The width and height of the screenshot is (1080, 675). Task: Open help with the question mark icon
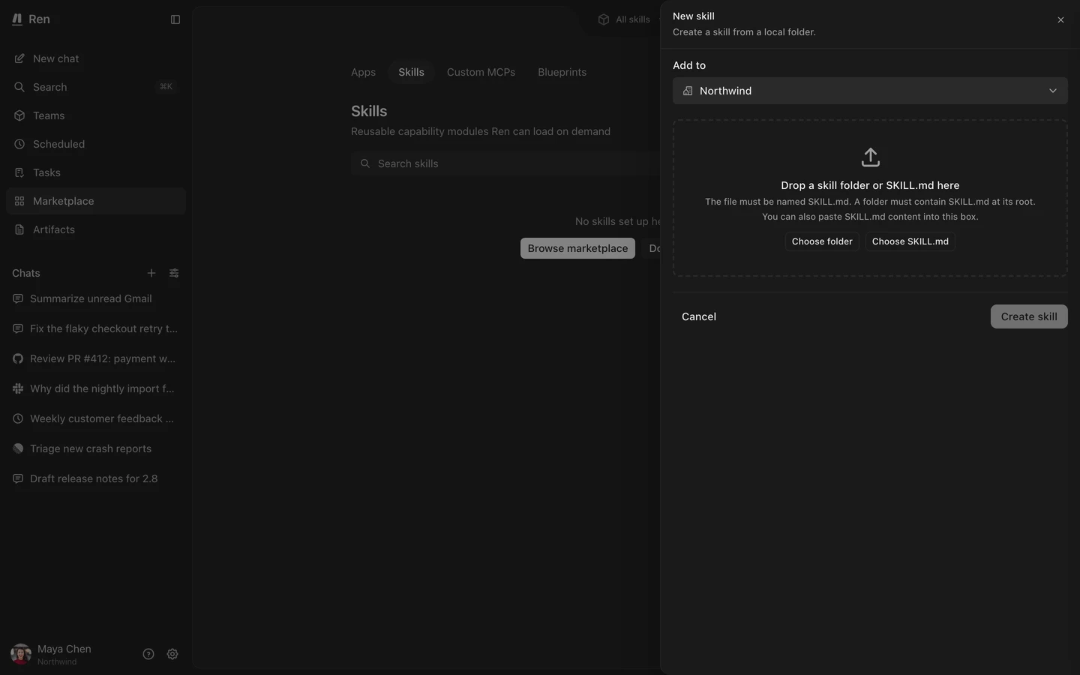pos(148,654)
